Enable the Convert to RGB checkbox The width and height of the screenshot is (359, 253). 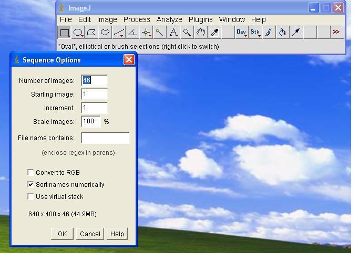(30, 172)
